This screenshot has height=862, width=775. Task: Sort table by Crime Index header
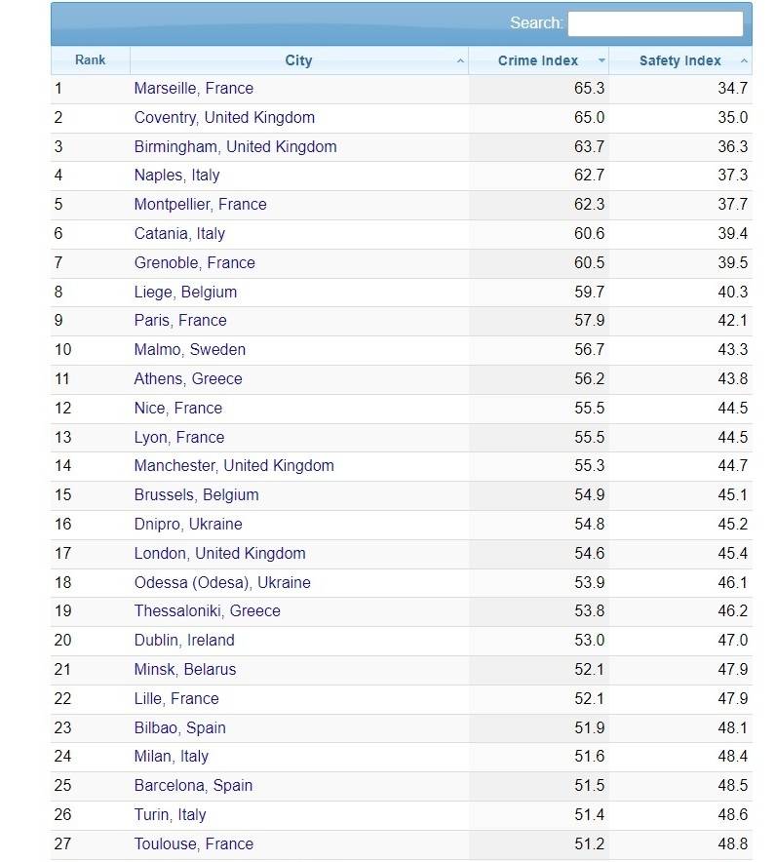click(538, 60)
